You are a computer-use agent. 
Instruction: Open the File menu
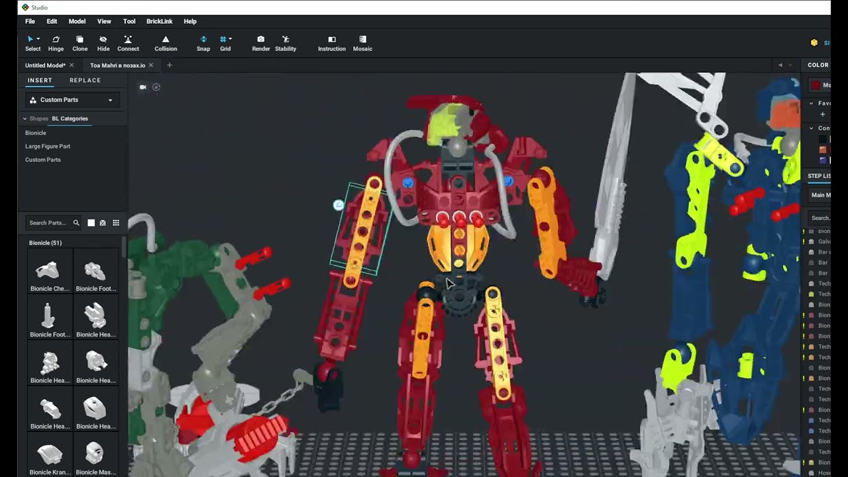30,21
